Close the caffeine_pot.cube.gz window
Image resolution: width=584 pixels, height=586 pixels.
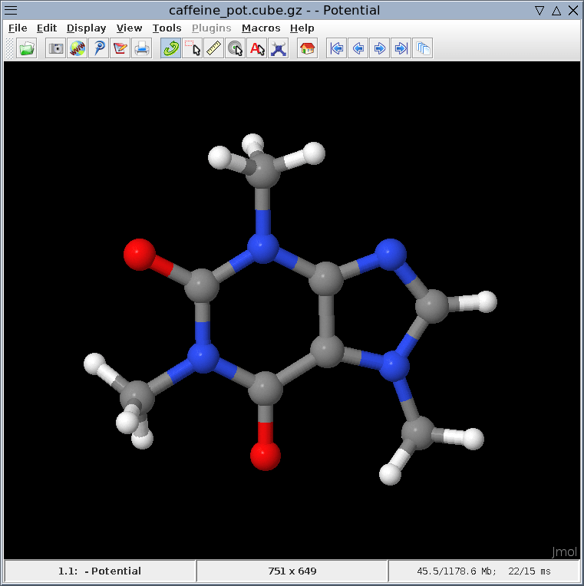coord(573,11)
